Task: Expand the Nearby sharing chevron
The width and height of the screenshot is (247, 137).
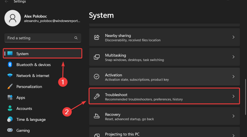Action: pyautogui.click(x=233, y=37)
